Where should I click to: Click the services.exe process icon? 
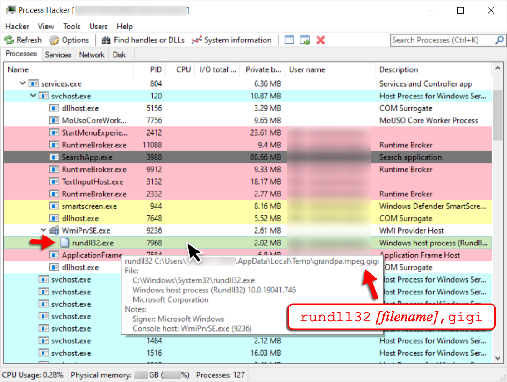(x=33, y=84)
